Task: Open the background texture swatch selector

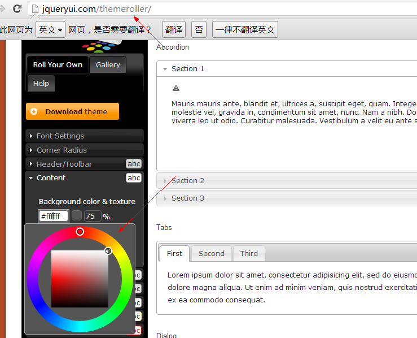Action: point(77,216)
